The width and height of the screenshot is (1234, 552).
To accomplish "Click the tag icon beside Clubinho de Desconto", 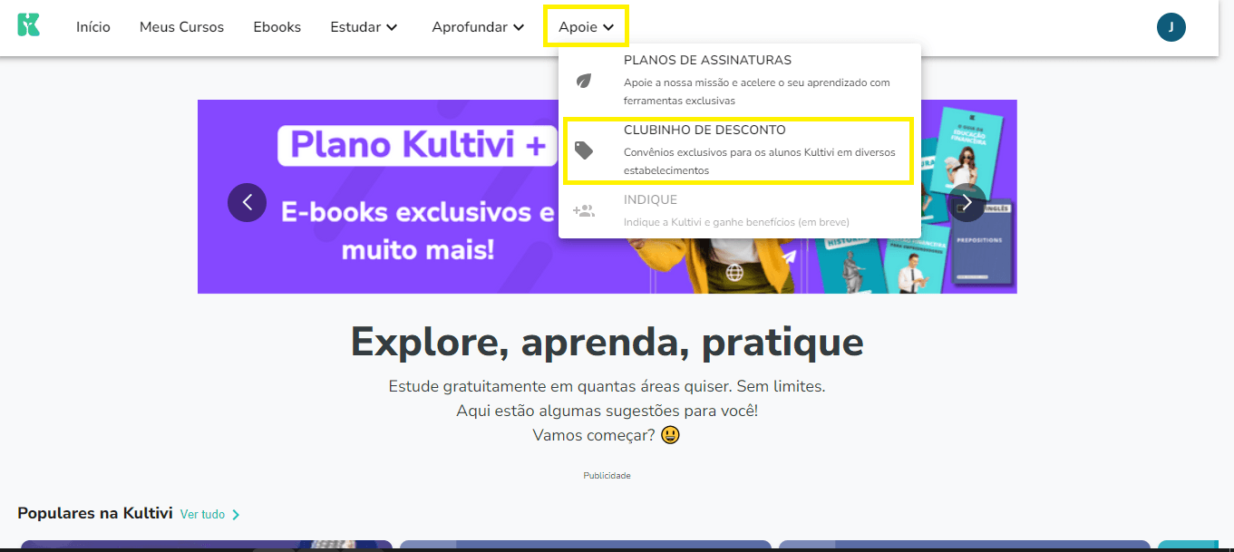I will [585, 150].
